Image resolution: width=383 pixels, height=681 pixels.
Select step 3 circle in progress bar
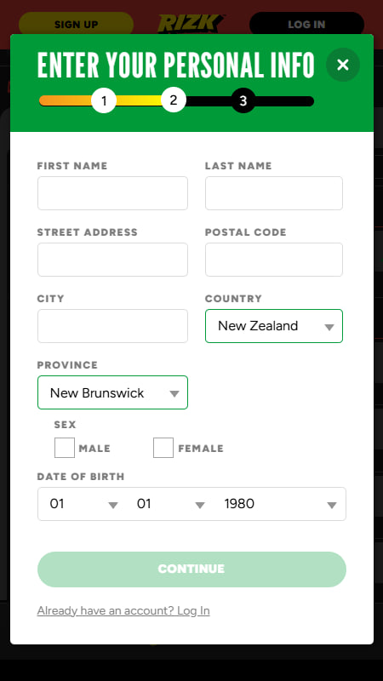(243, 101)
